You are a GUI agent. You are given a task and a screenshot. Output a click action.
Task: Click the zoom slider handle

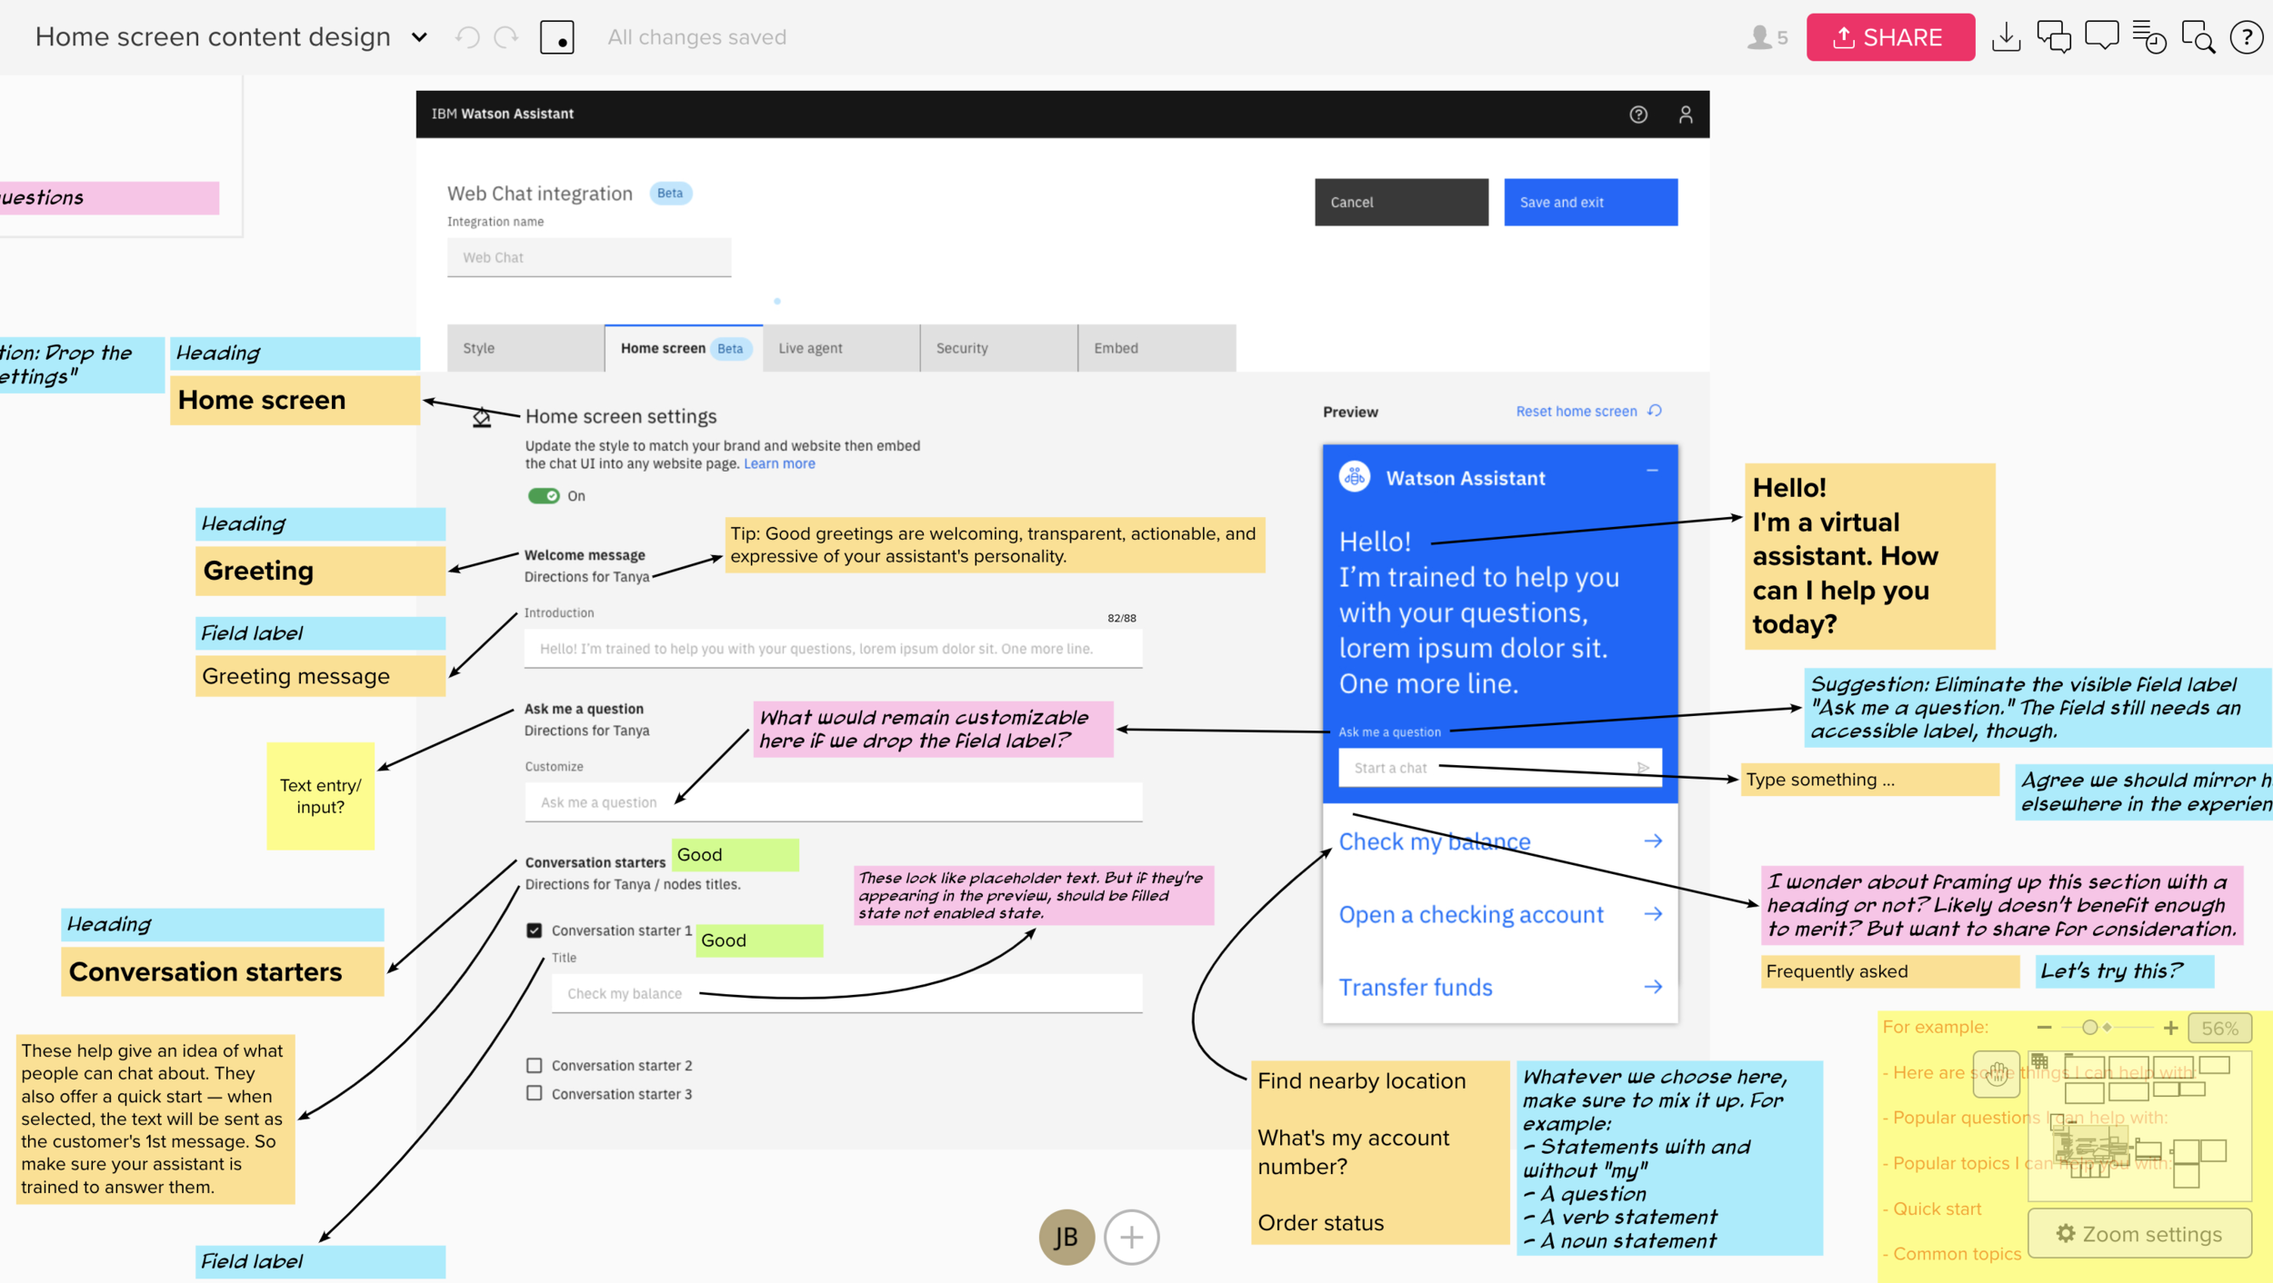tap(2089, 1028)
